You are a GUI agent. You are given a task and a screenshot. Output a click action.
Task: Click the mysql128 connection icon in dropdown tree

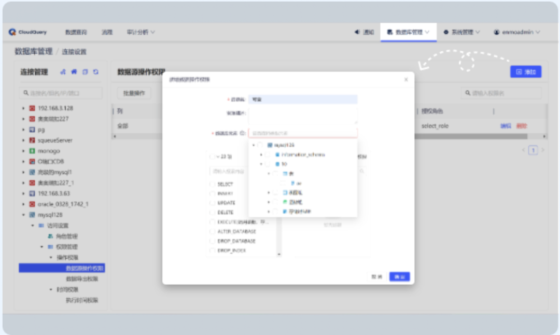(270, 145)
